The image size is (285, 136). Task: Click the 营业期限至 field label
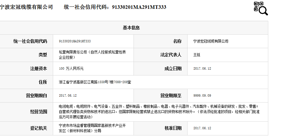coord(171,96)
